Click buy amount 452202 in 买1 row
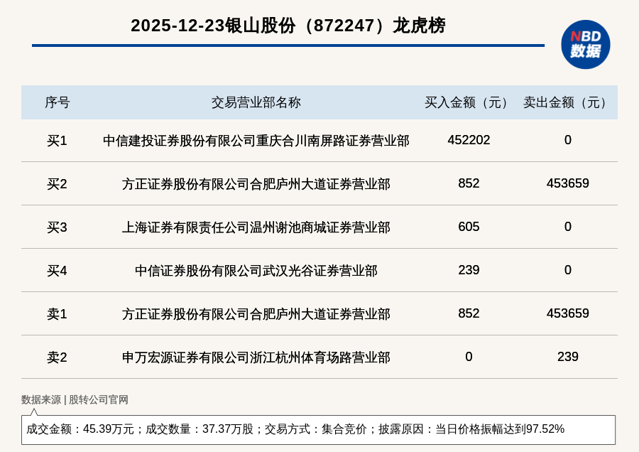The width and height of the screenshot is (639, 452). pyautogui.click(x=469, y=140)
